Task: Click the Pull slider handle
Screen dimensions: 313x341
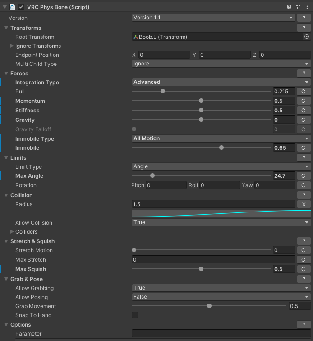Action: 163,91
